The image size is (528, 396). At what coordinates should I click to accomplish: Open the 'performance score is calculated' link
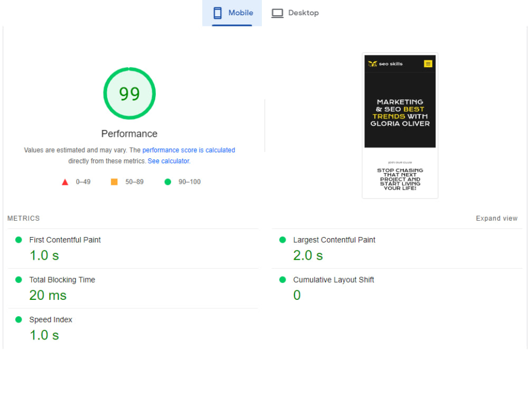(x=188, y=150)
